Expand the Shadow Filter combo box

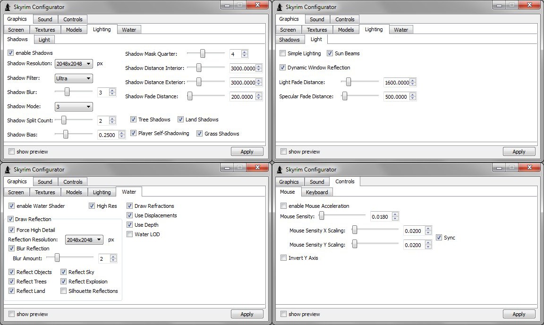(73, 78)
